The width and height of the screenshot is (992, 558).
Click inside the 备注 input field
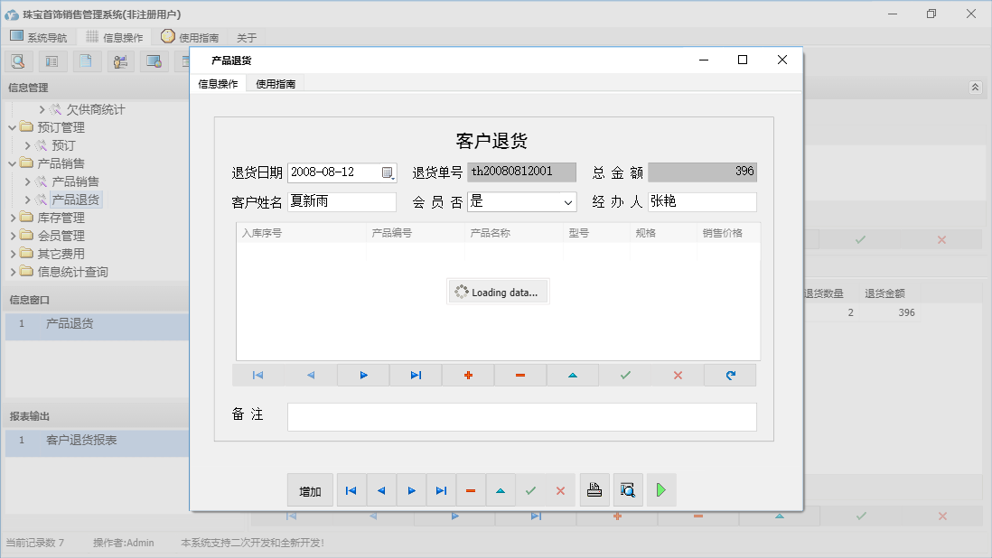click(x=521, y=416)
